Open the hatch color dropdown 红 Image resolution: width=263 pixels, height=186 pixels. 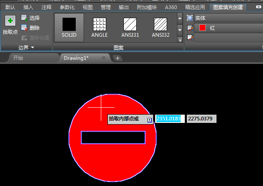(228, 28)
